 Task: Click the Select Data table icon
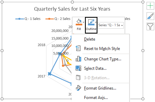point(78,68)
